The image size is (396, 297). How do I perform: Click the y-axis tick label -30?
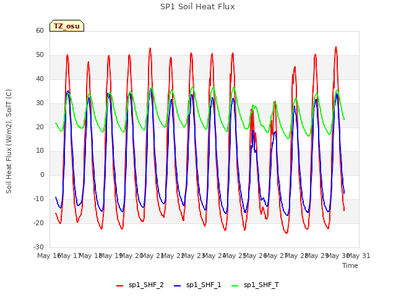pyautogui.click(x=39, y=247)
